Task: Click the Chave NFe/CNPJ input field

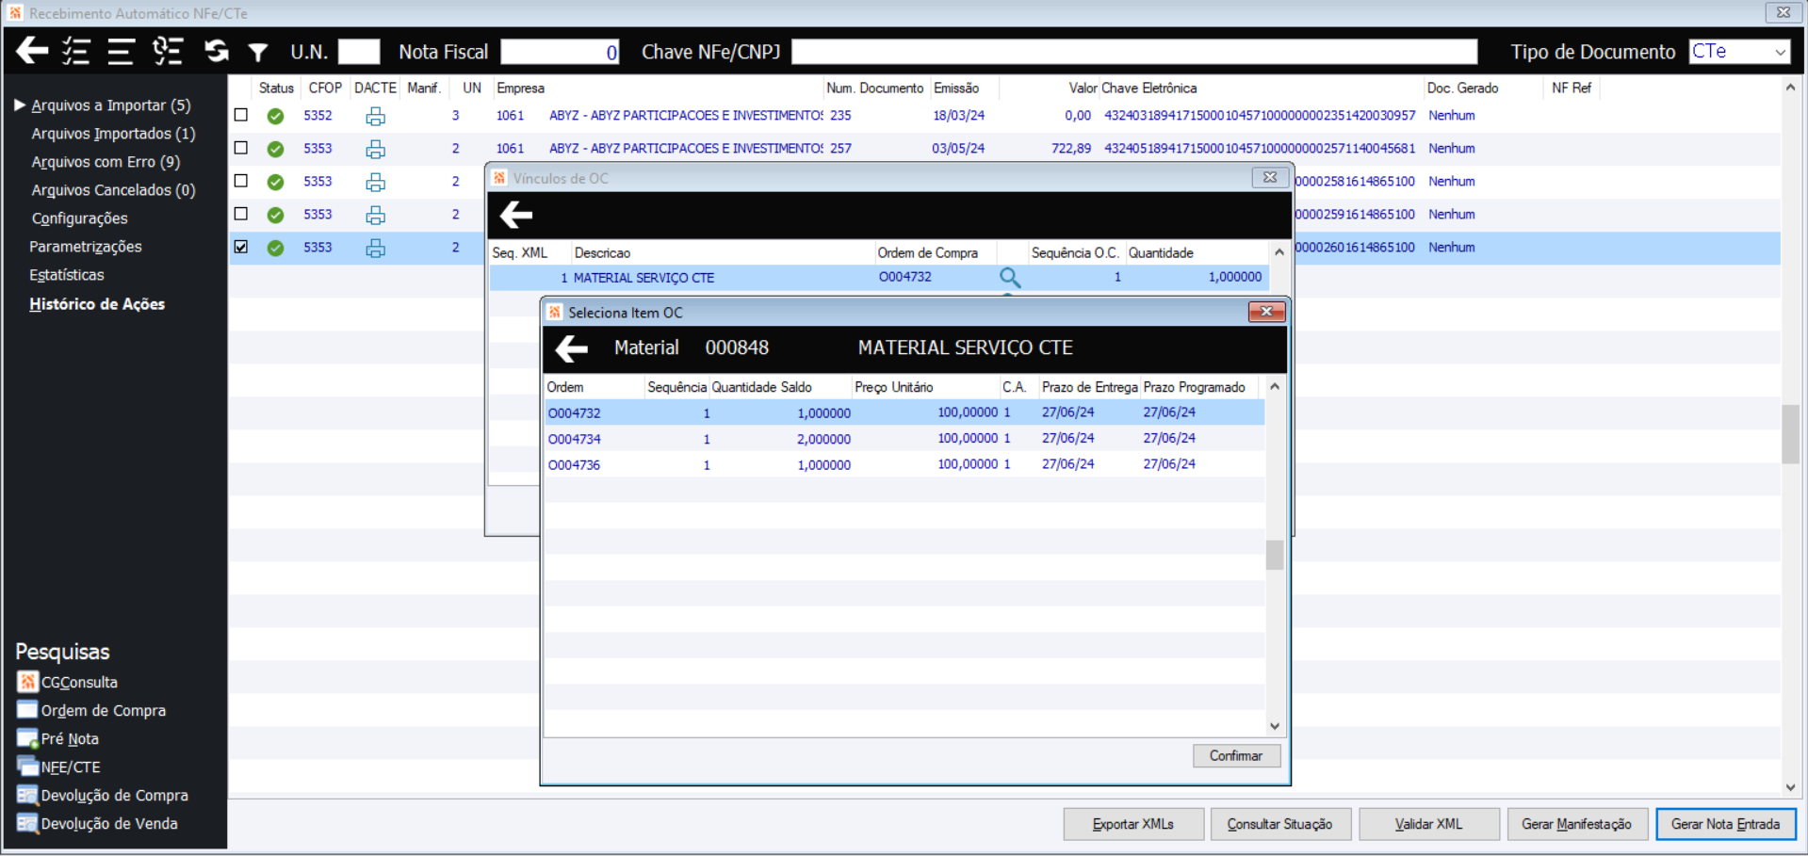Action: point(1134,52)
